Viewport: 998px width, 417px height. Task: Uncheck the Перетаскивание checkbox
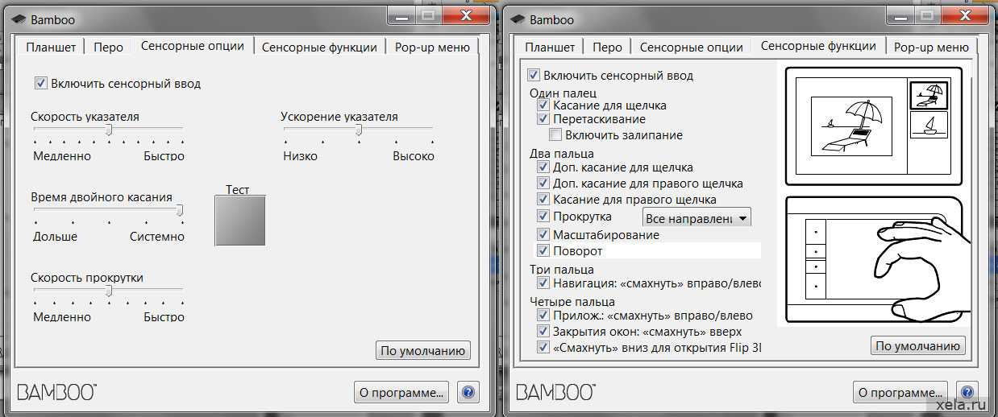(x=543, y=119)
